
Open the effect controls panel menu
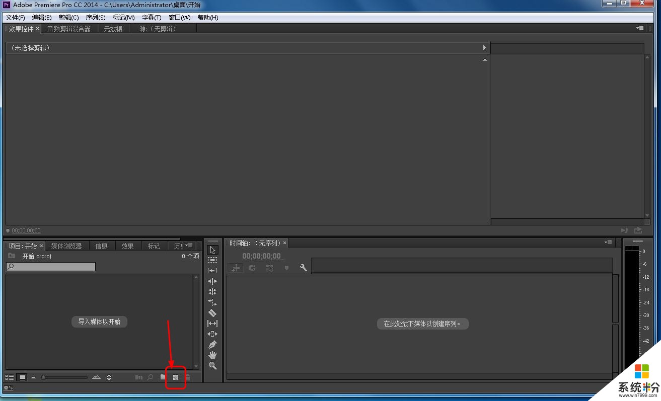(639, 28)
